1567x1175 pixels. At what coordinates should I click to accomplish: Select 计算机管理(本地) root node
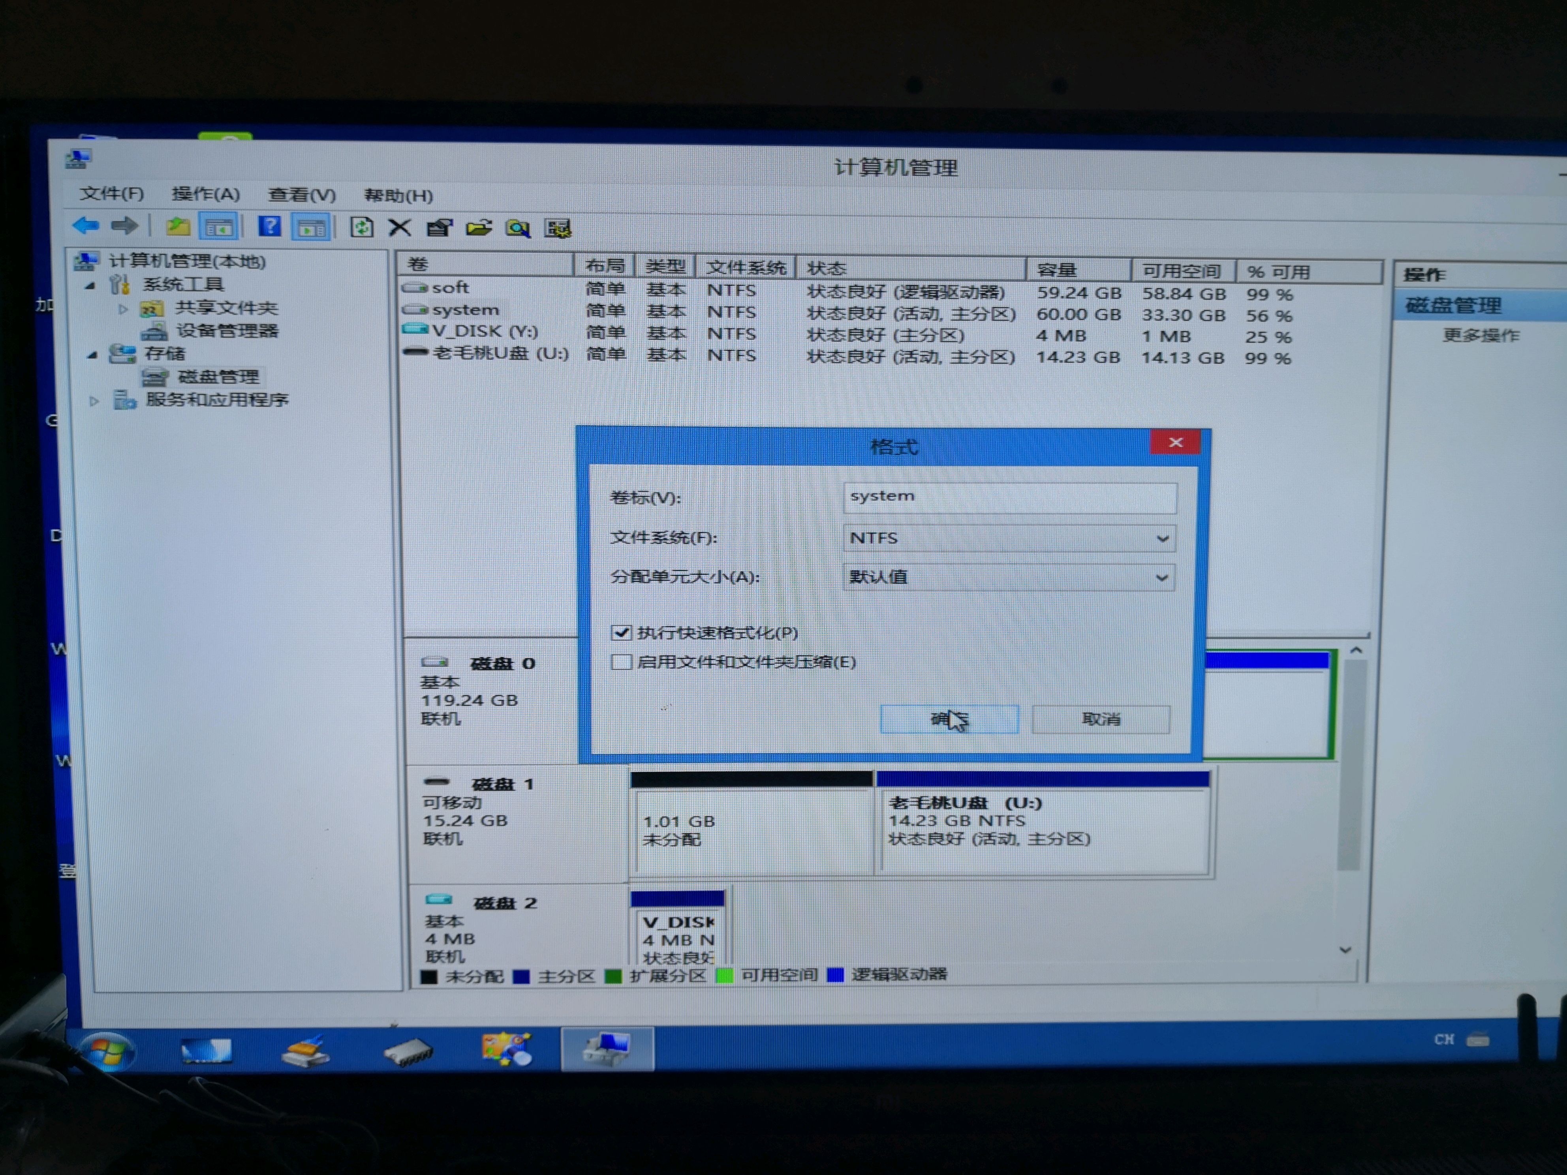187,261
